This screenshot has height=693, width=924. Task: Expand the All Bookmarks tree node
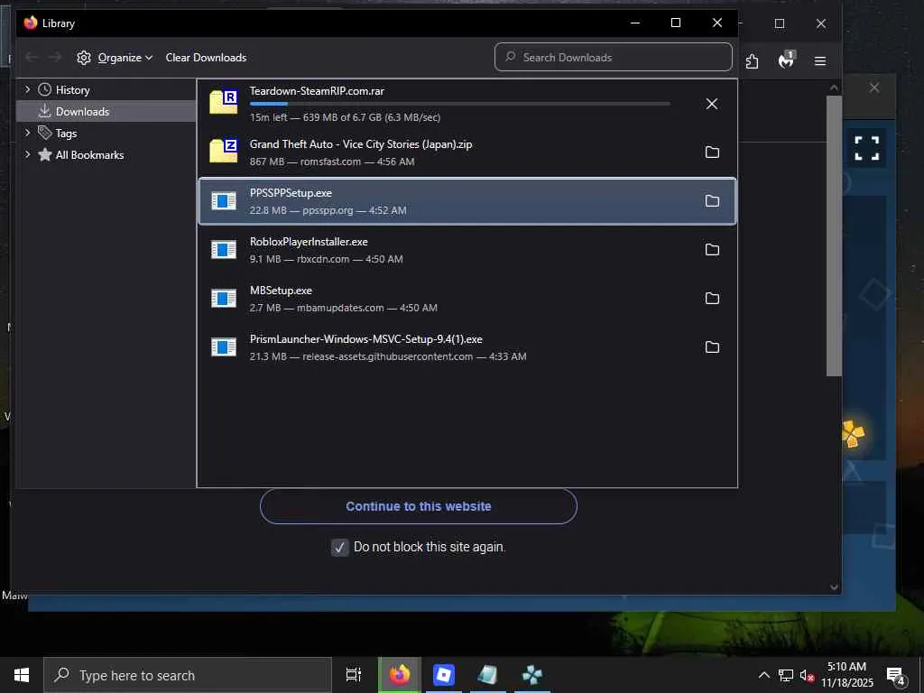pyautogui.click(x=27, y=154)
